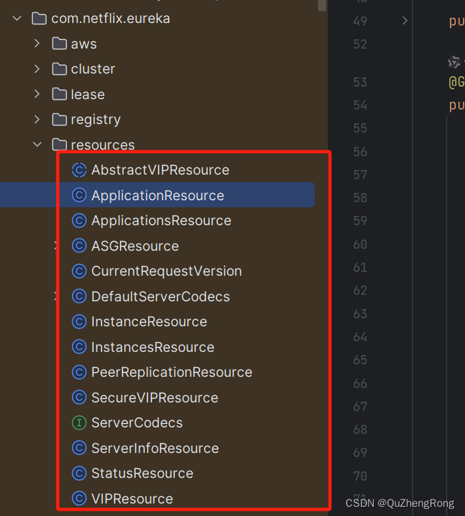Click the resources folder icon
This screenshot has height=516, width=465.
[x=60, y=144]
